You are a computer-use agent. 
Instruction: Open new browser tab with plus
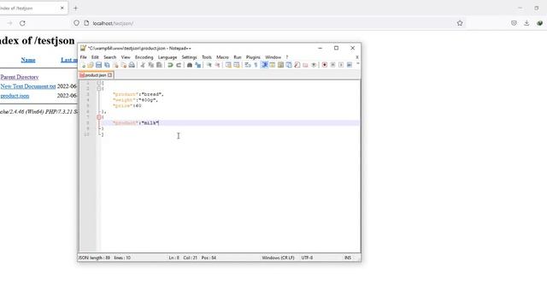[x=75, y=8]
